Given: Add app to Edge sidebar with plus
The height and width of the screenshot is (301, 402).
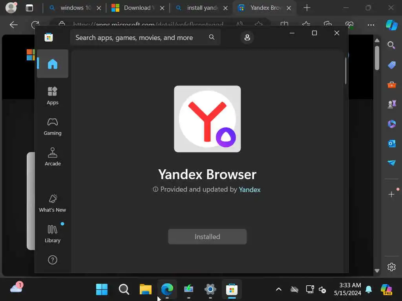Looking at the screenshot, I should pyautogui.click(x=391, y=194).
